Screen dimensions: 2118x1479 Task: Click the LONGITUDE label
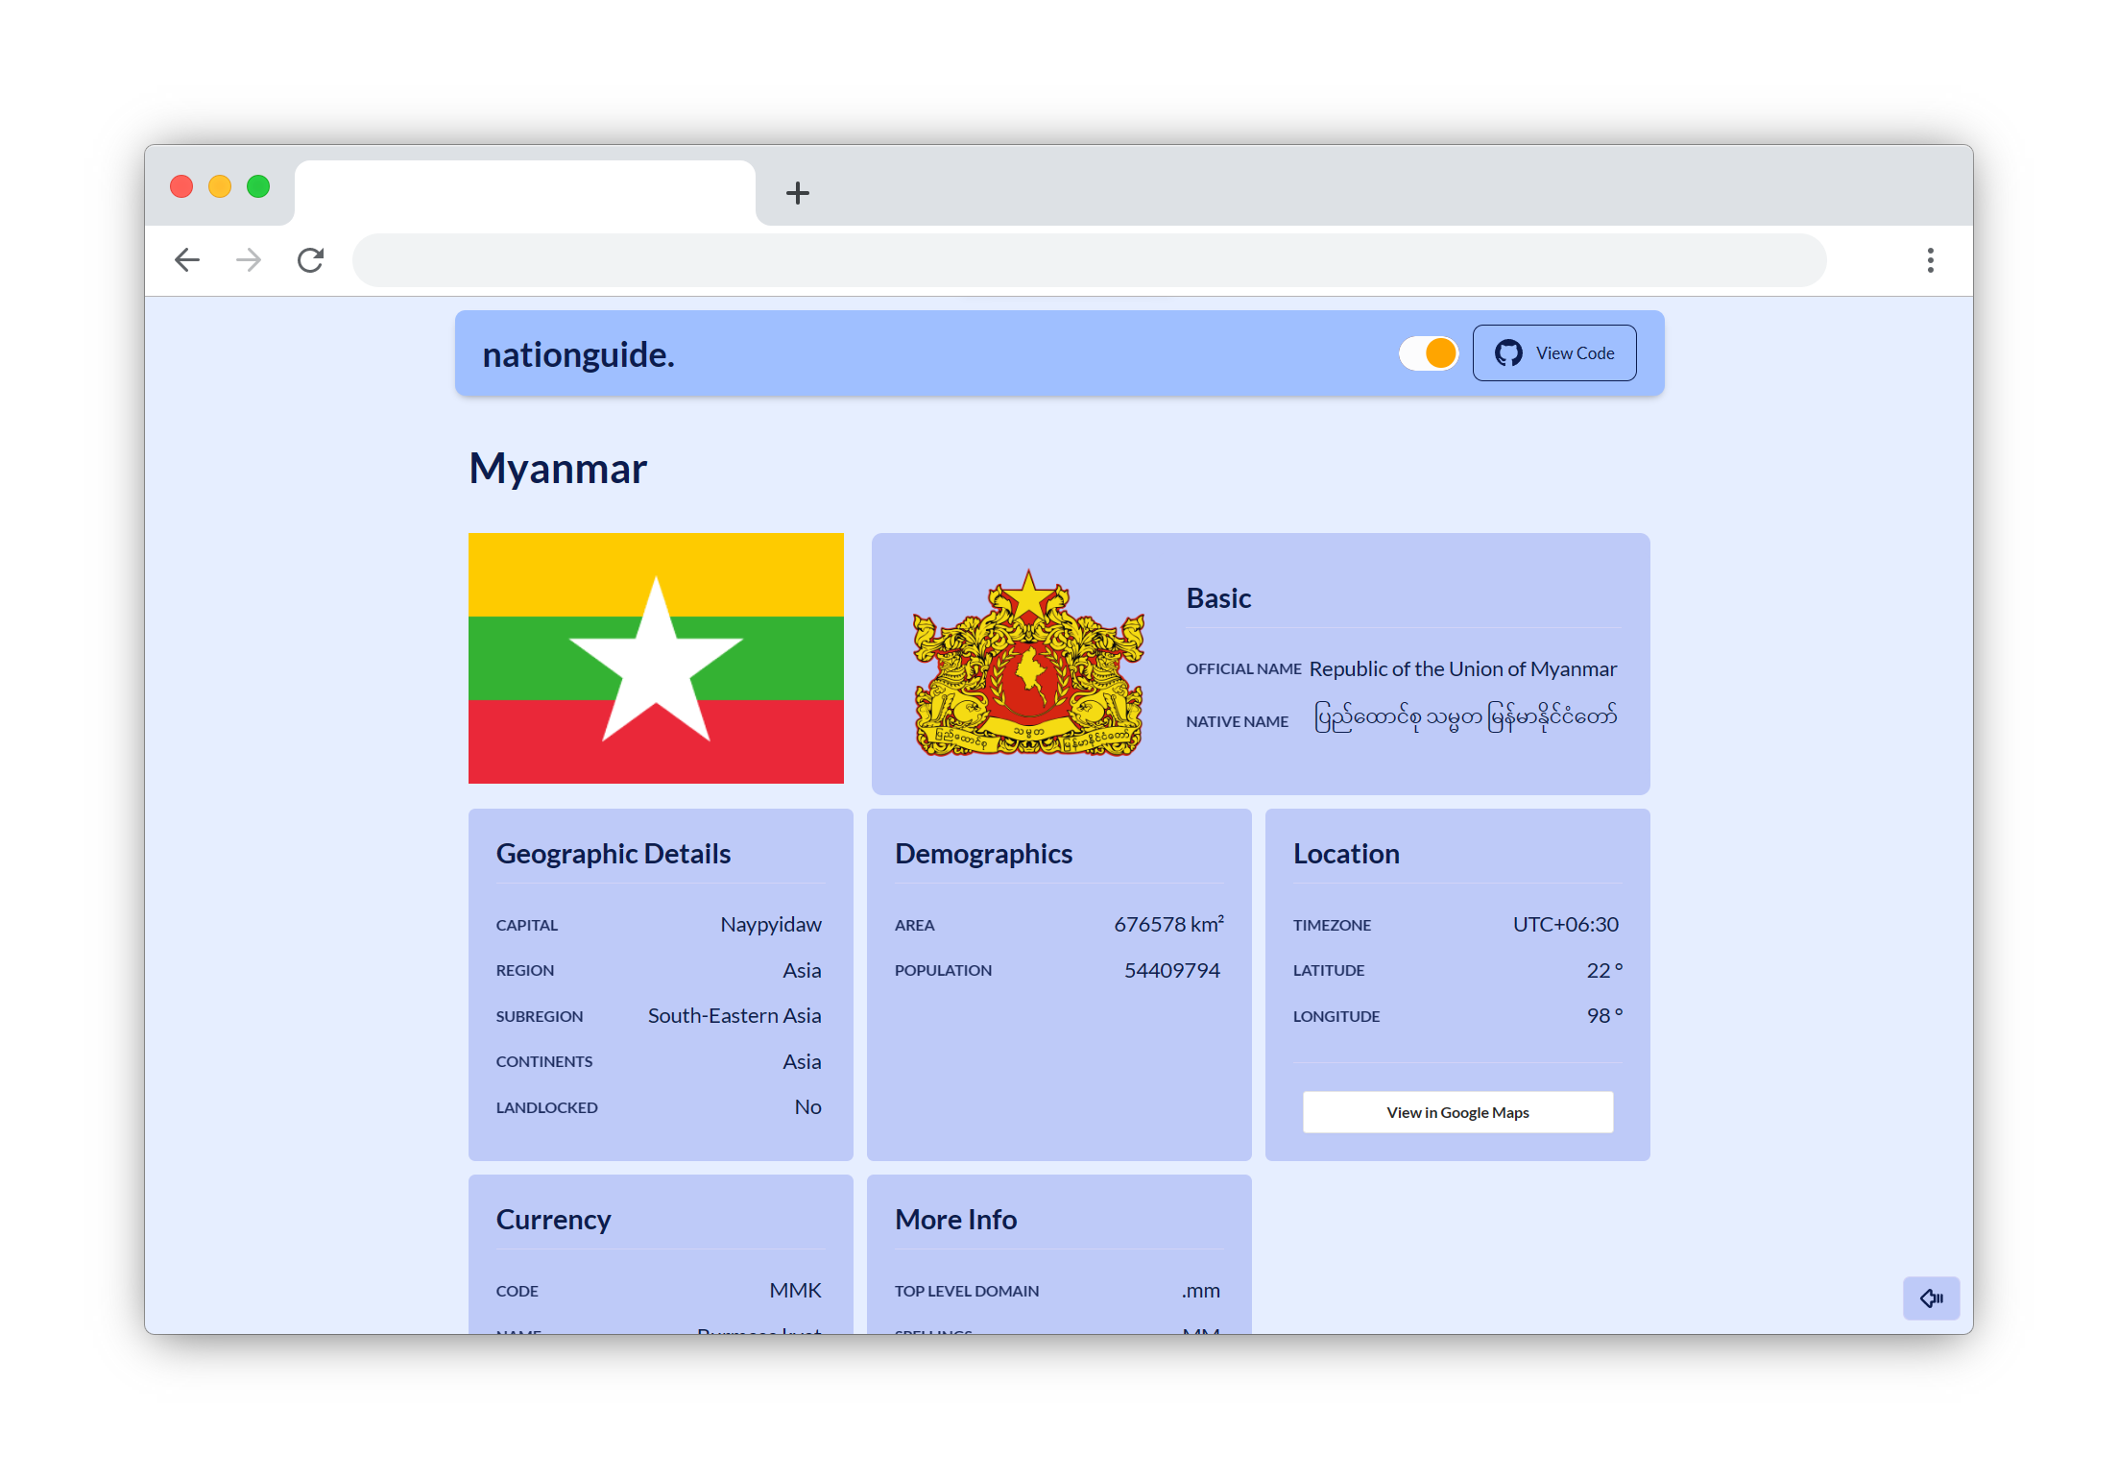point(1336,1016)
